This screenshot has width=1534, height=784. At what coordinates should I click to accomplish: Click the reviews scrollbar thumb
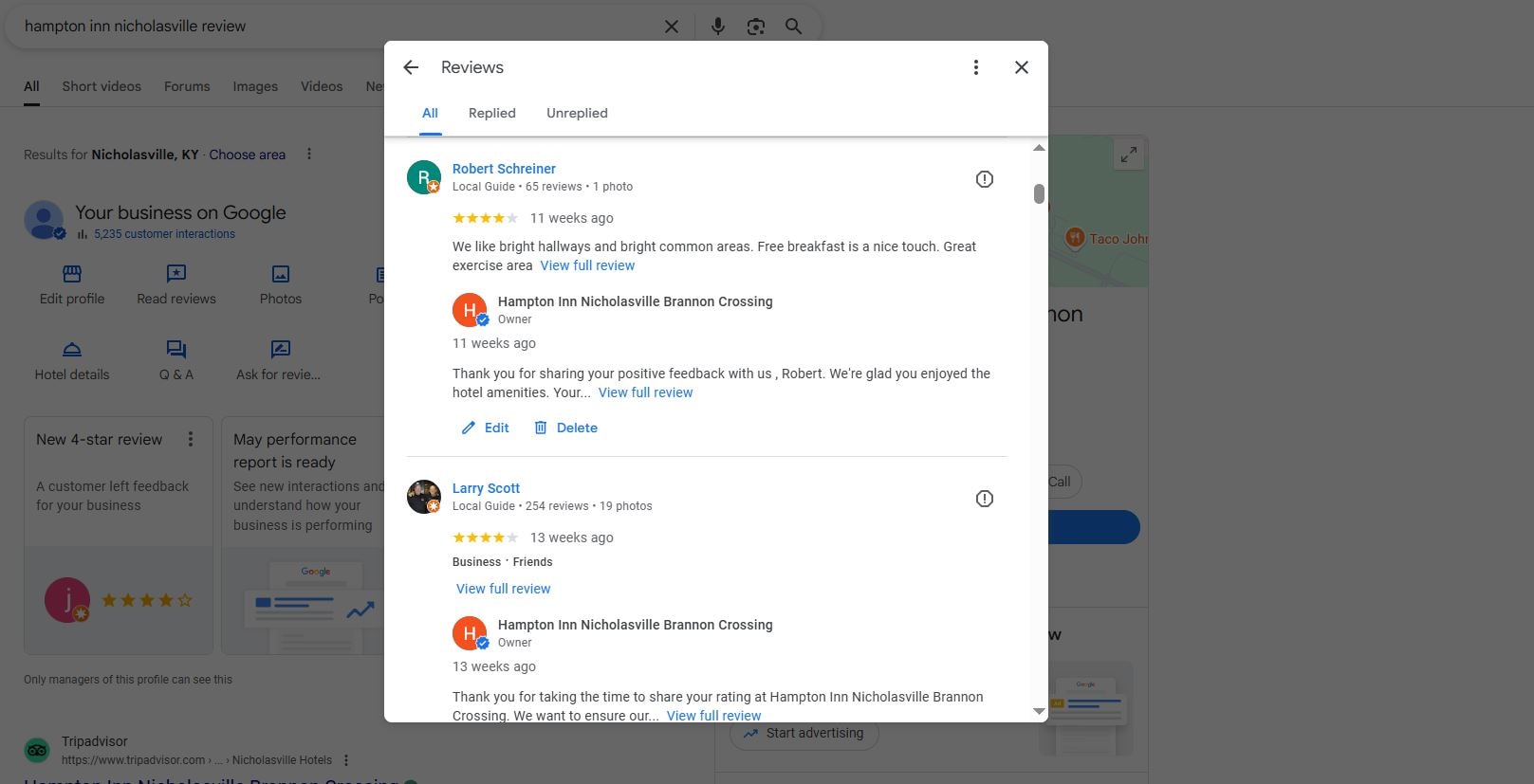[x=1039, y=193]
